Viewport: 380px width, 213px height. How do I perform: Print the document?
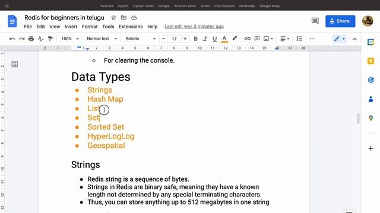[31, 38]
